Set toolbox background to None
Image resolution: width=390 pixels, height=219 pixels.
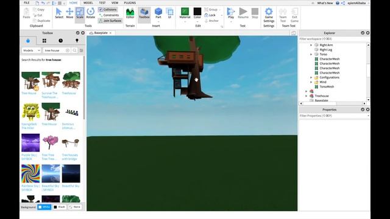tap(75, 207)
